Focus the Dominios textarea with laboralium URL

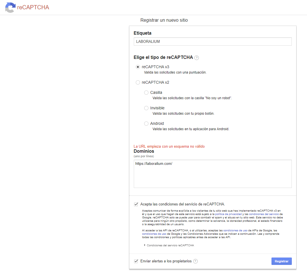(213, 174)
